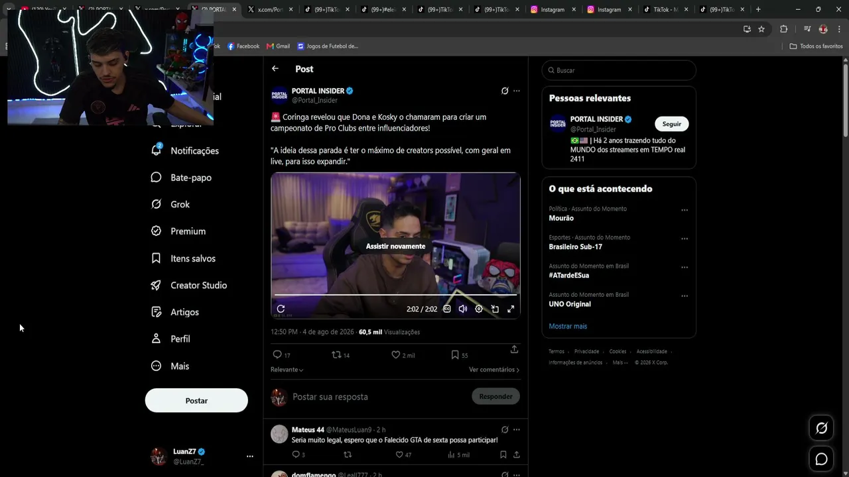Seek on the video progress bar
Screen dimensions: 849x477
pyautogui.click(x=395, y=295)
